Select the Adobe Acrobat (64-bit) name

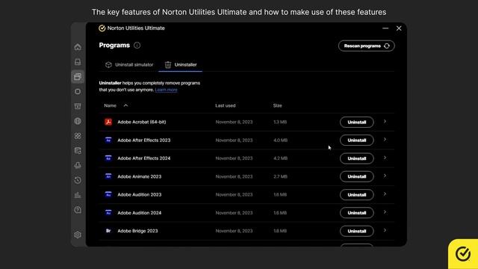(142, 122)
